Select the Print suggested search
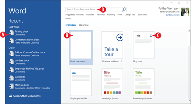 coord(120,15)
